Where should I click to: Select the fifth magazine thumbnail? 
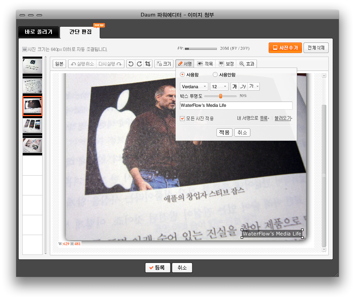32,145
